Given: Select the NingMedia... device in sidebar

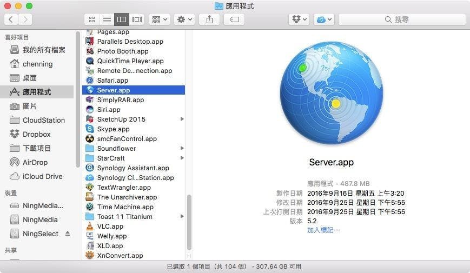Looking at the screenshot, I should [37, 205].
